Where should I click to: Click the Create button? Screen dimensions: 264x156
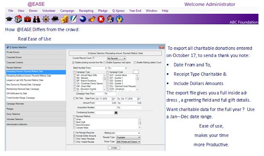(x=114, y=148)
